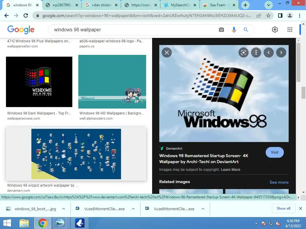The width and height of the screenshot is (306, 229).
Task: Bookmark this page with the star icon
Action: (x=268, y=16)
